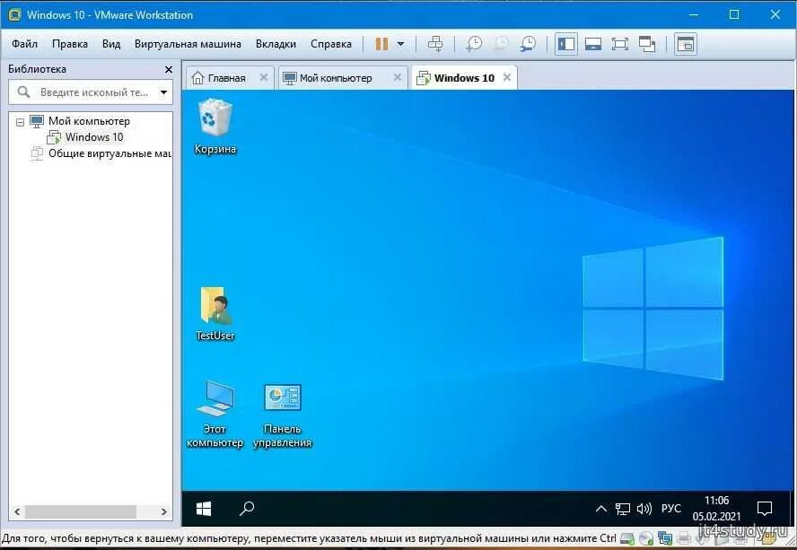
Task: Show hidden tray icons chevron in guest
Action: click(x=600, y=509)
